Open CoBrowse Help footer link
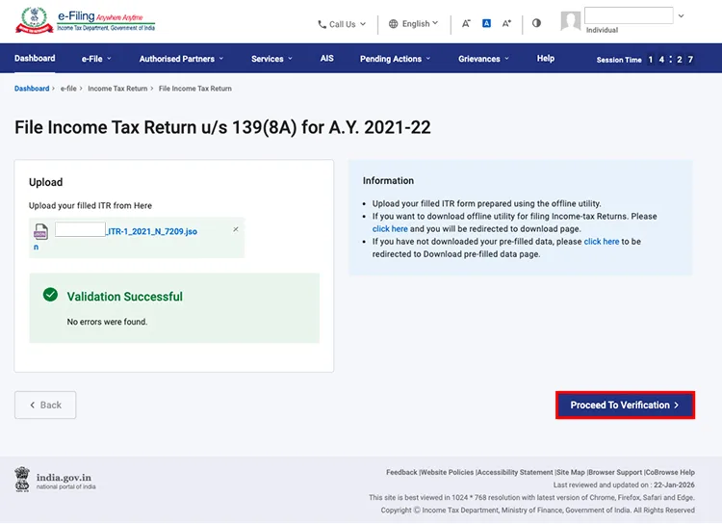The image size is (722, 524). pos(670,472)
